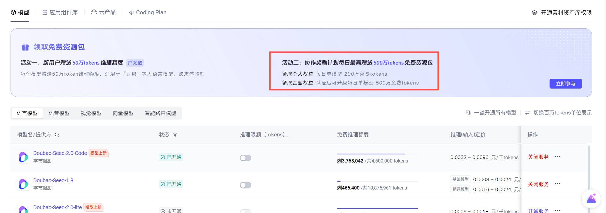Switch to the 语音模型 tab

pos(59,113)
